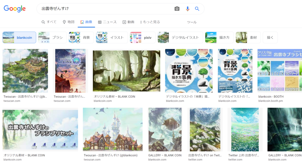This screenshot has height=162, width=302.
Task: Click the twoucan.com source under castle image
Action: pos(92,160)
